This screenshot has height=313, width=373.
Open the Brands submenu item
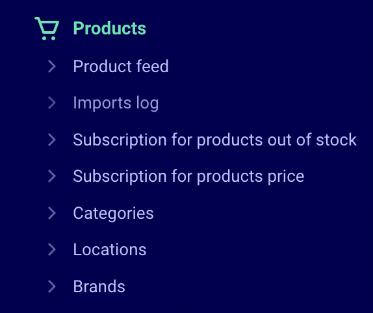pyautogui.click(x=99, y=286)
